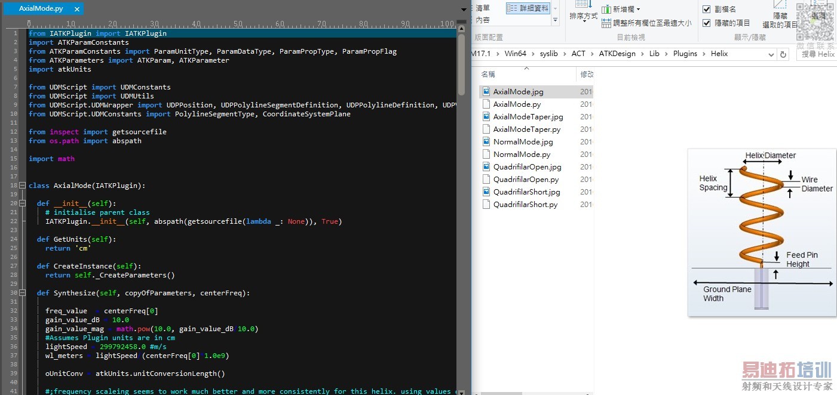Select the AxialMode.py file icon
The image size is (837, 395).
point(486,104)
